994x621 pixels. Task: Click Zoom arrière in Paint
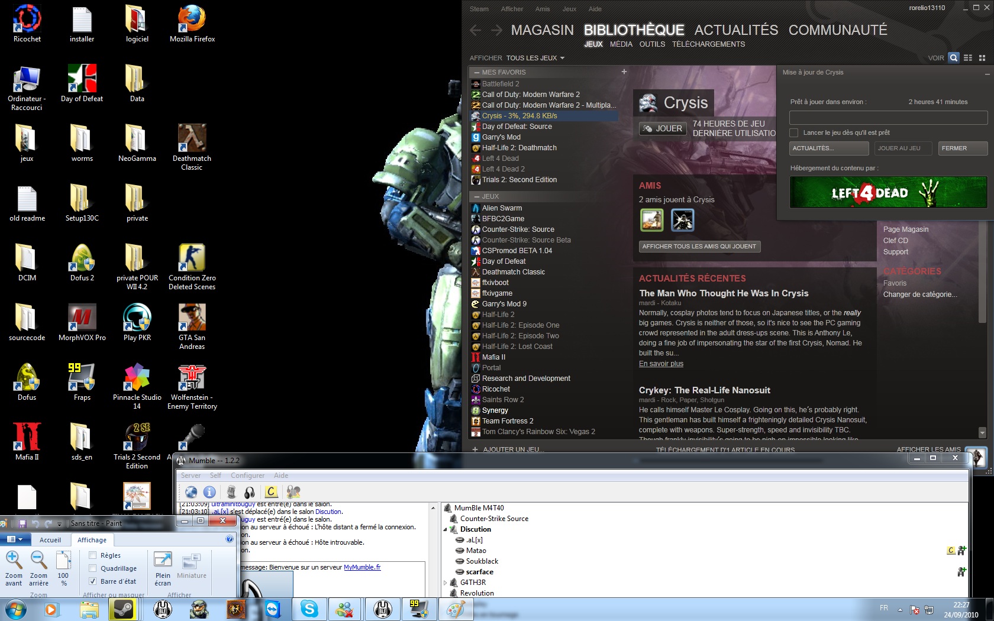pyautogui.click(x=38, y=568)
